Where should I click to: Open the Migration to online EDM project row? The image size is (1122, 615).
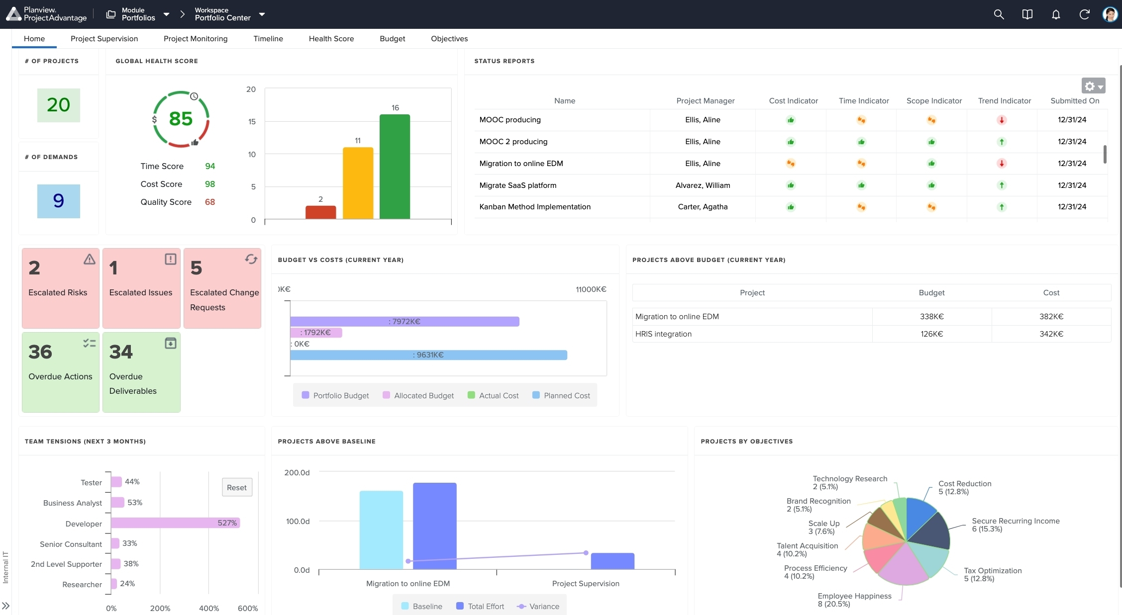pyautogui.click(x=521, y=163)
